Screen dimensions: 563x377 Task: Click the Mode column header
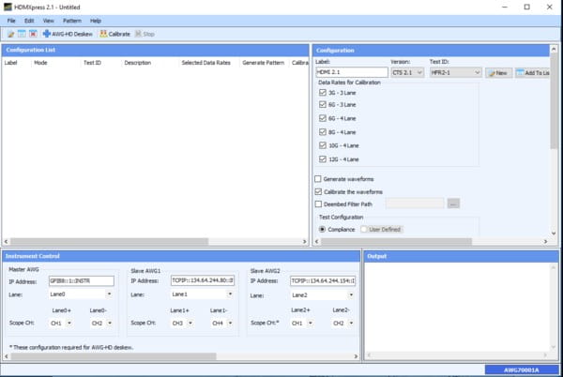coord(40,63)
